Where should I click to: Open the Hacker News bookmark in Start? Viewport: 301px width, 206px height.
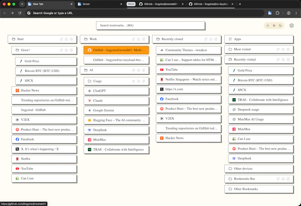click(44, 91)
